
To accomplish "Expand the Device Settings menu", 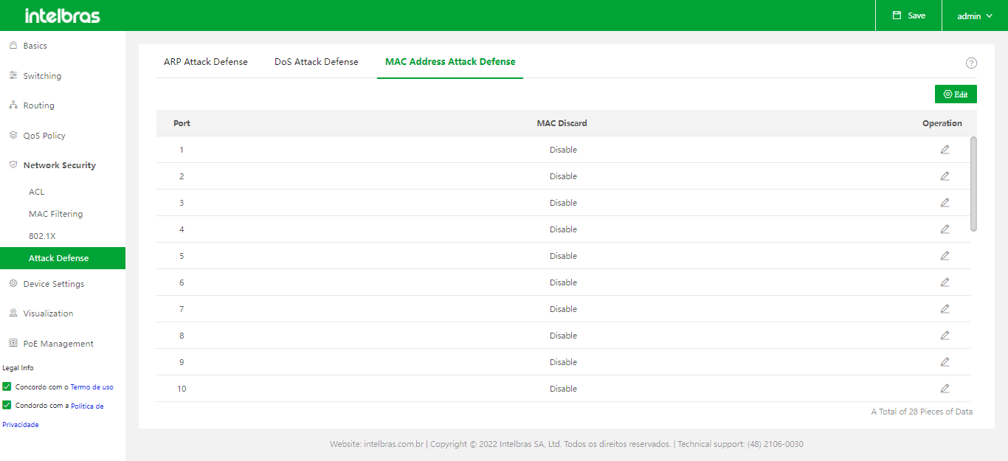I will [x=53, y=284].
